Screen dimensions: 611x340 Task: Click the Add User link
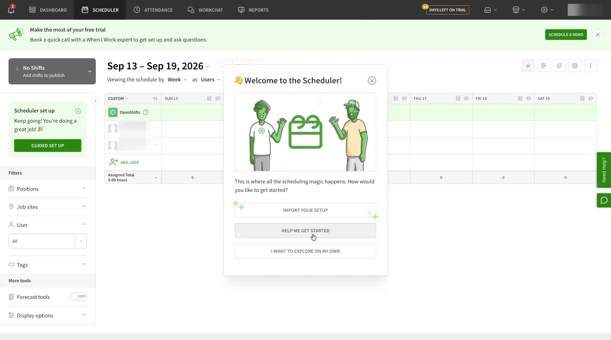point(124,162)
